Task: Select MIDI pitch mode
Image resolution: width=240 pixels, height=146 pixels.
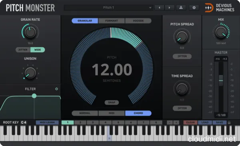Action: (112, 113)
